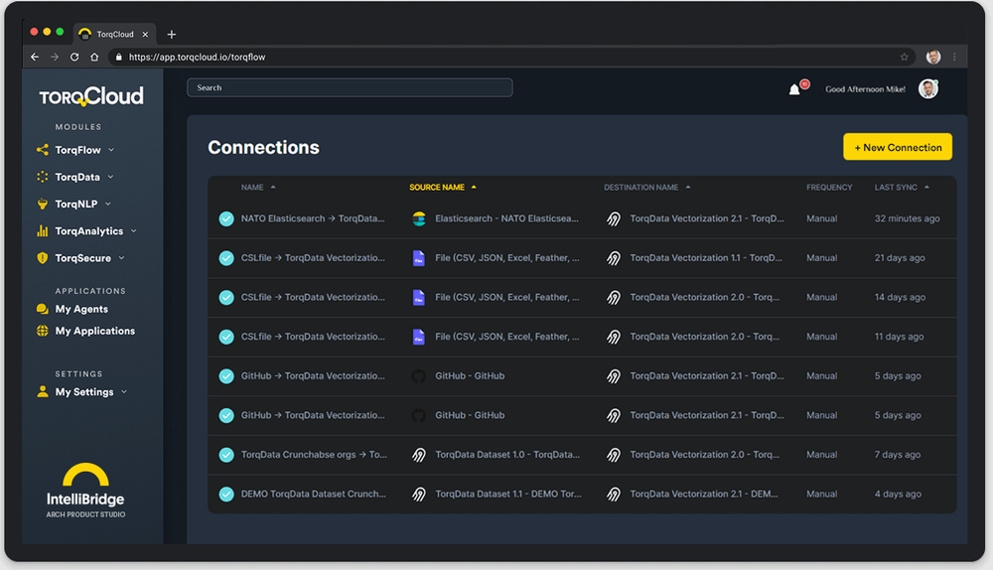Click the file icon in the 11 days ago row
Viewport: 993px width, 570px height.
pyautogui.click(x=419, y=337)
